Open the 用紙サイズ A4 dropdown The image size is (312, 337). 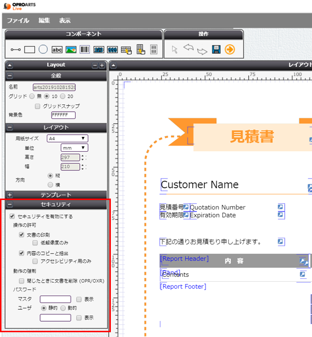pyautogui.click(x=67, y=138)
